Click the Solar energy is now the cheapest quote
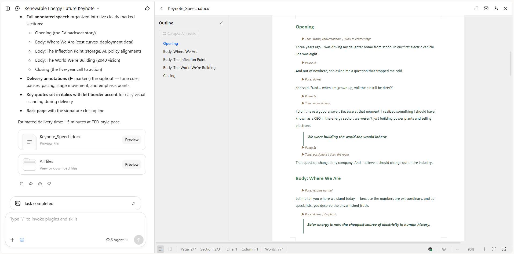The image size is (514, 254). click(369, 224)
